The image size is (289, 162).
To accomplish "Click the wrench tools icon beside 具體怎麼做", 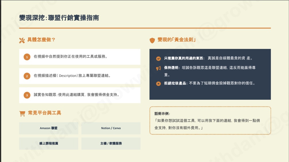I will [22, 40].
